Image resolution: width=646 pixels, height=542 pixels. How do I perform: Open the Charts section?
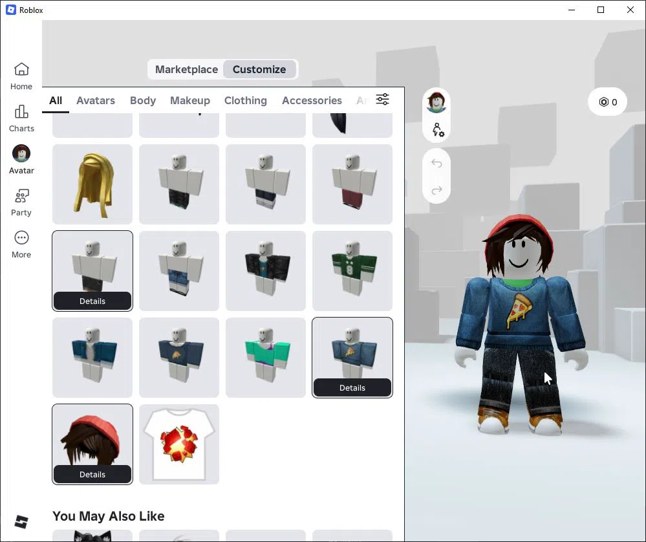[21, 118]
